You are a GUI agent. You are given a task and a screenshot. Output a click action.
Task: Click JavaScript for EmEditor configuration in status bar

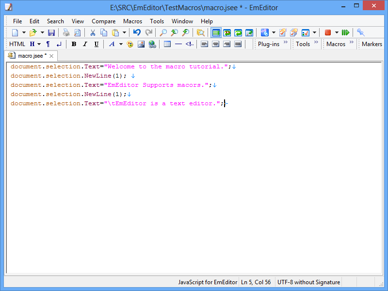[x=208, y=282]
